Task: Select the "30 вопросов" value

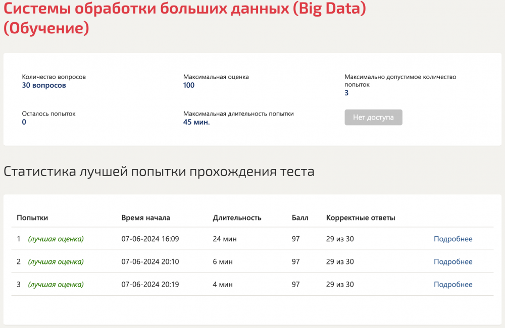Action: pos(44,85)
